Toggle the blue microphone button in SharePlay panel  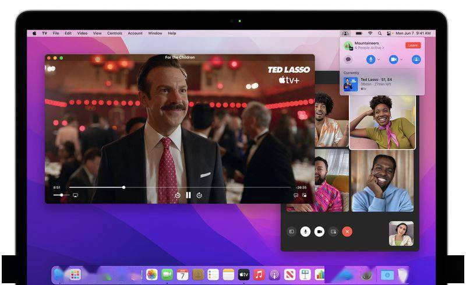click(370, 59)
